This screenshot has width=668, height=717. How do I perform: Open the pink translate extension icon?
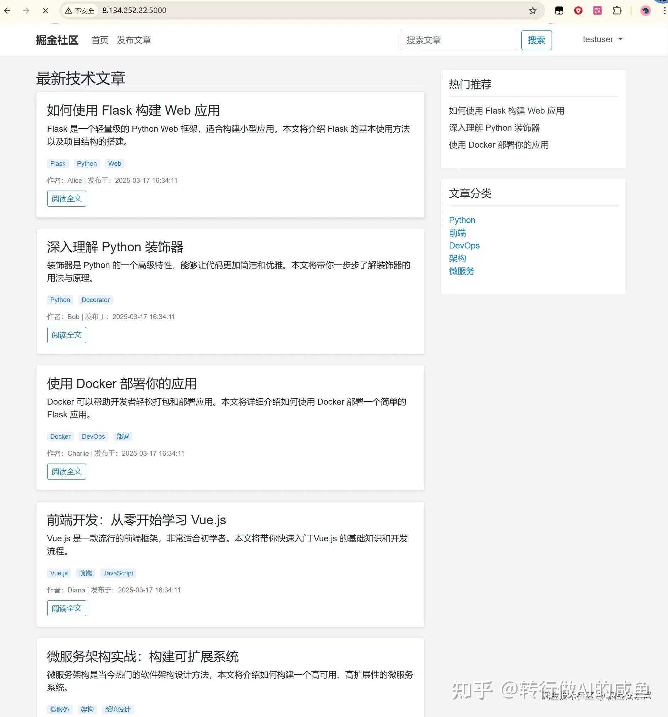tap(597, 10)
